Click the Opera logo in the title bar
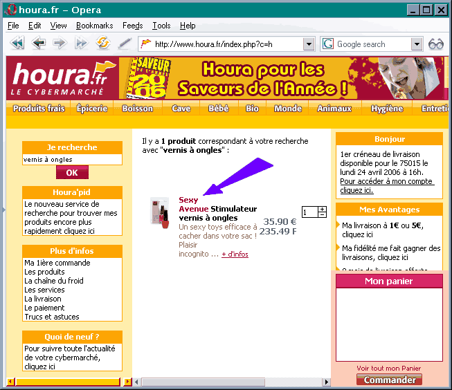The height and width of the screenshot is (390, 452). tap(10, 10)
